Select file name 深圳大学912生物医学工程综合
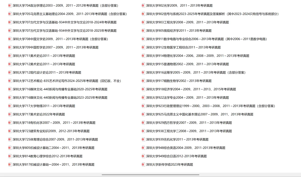The height and width of the screenshot is (177, 301). pyautogui.click(x=183, y=48)
